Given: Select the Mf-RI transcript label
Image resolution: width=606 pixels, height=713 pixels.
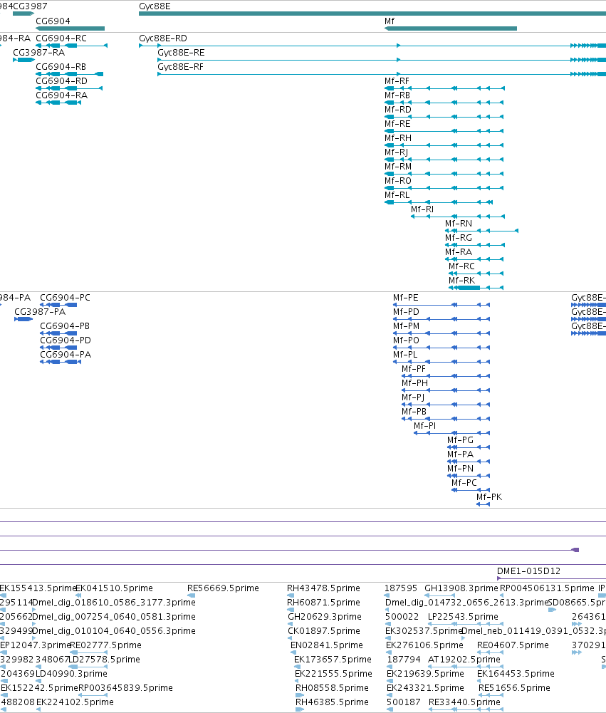Looking at the screenshot, I should click(x=422, y=209).
